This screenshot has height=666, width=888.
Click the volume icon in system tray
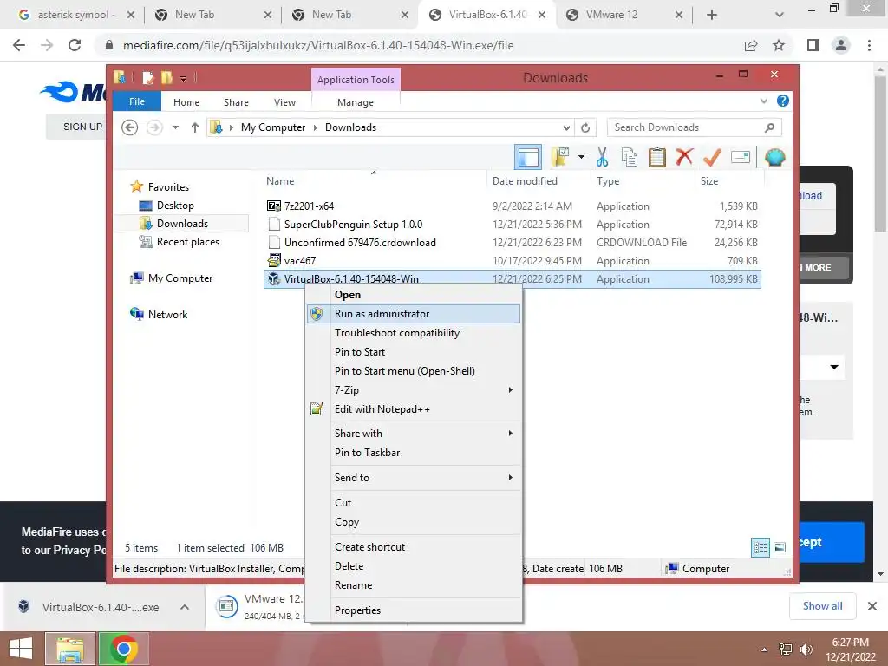pyautogui.click(x=806, y=650)
